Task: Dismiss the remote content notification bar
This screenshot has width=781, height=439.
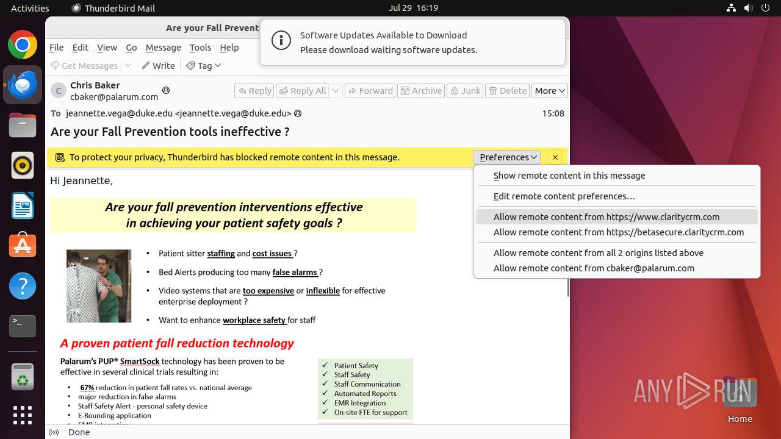Action: click(x=555, y=157)
